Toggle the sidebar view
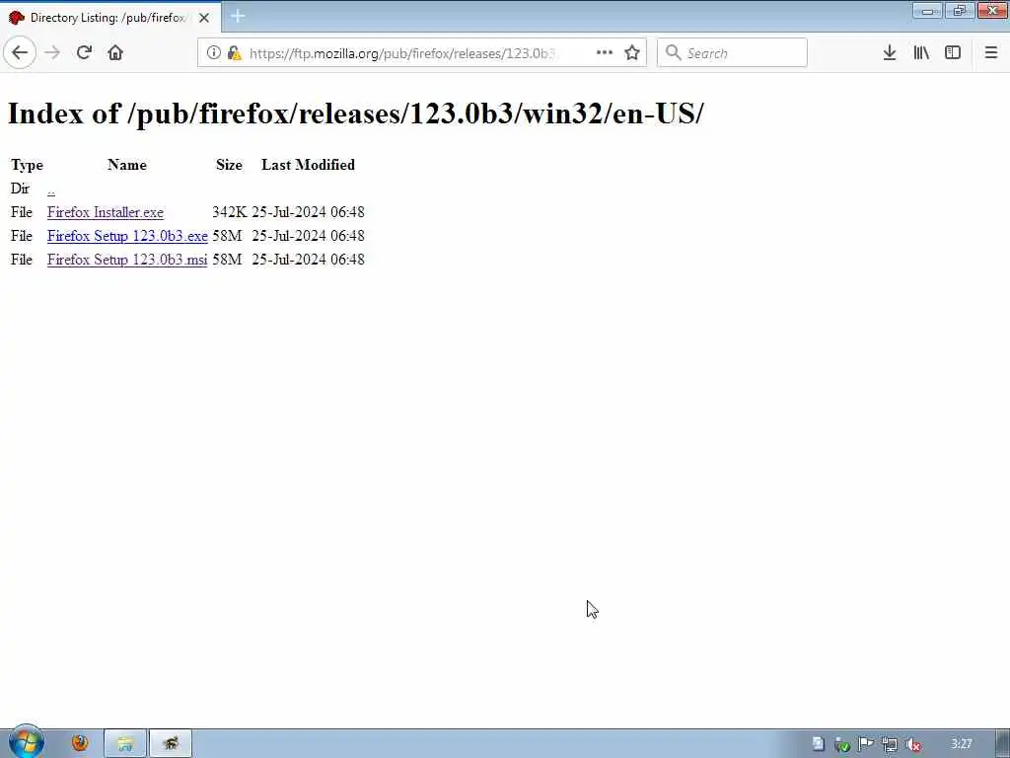The image size is (1010, 758). [953, 53]
